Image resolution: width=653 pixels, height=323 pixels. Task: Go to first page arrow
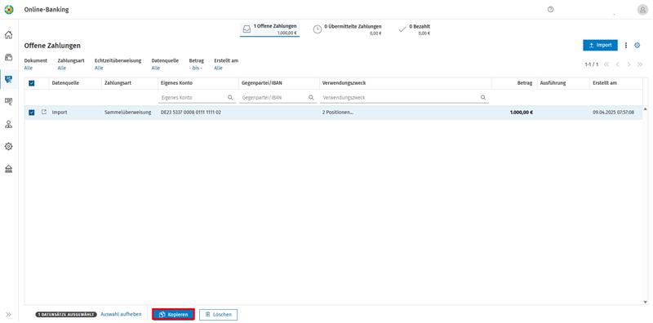[x=606, y=64]
